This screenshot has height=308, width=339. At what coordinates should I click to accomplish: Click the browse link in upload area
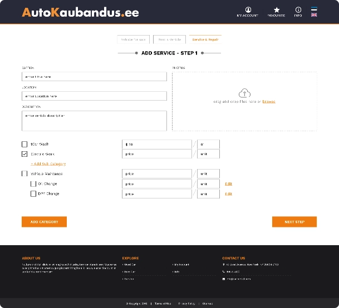[x=269, y=102]
